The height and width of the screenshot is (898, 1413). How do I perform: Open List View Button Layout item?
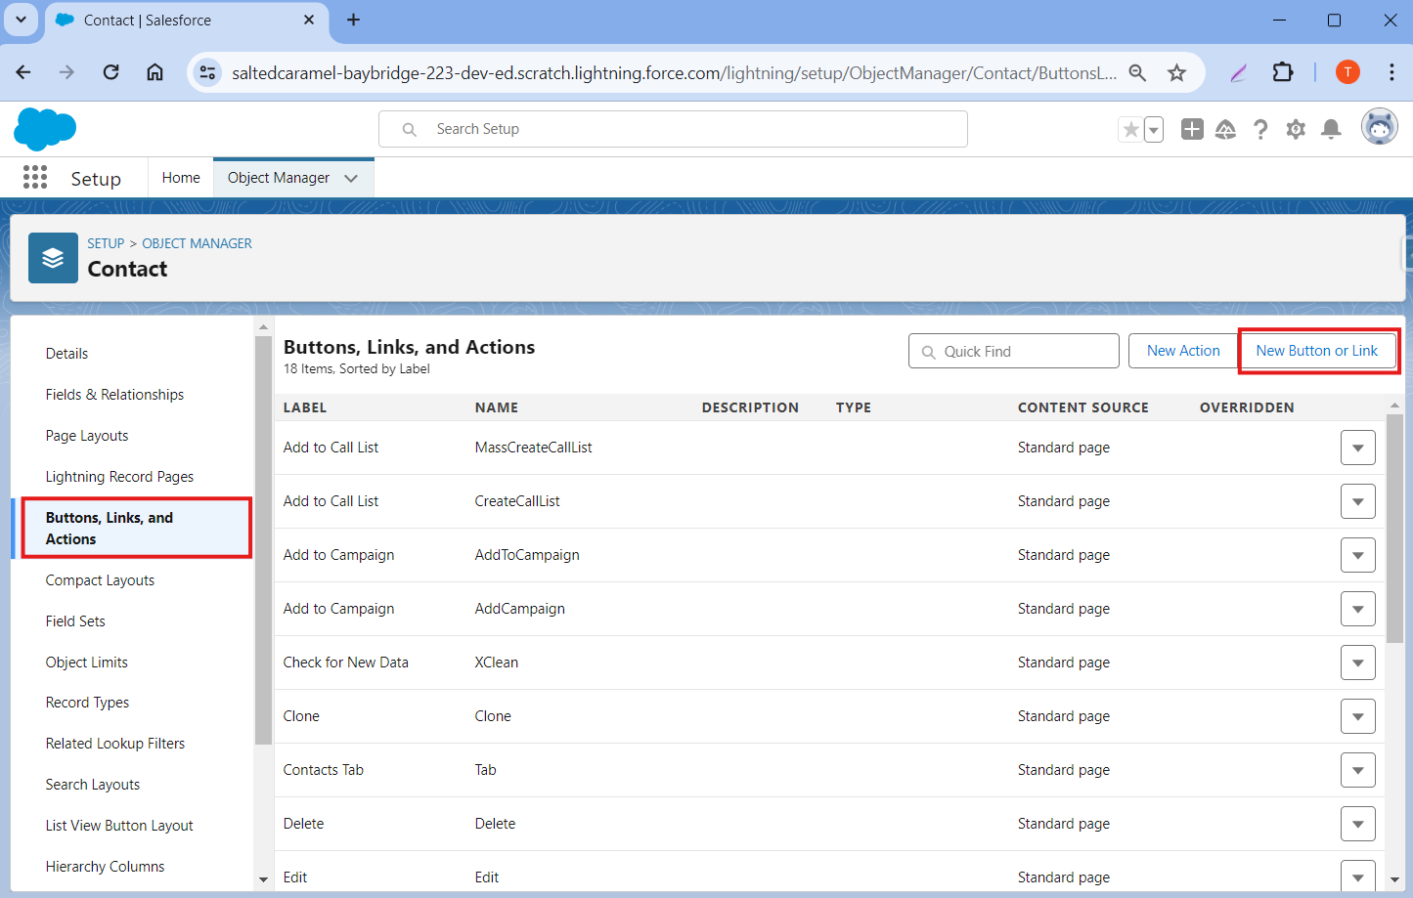(x=119, y=826)
